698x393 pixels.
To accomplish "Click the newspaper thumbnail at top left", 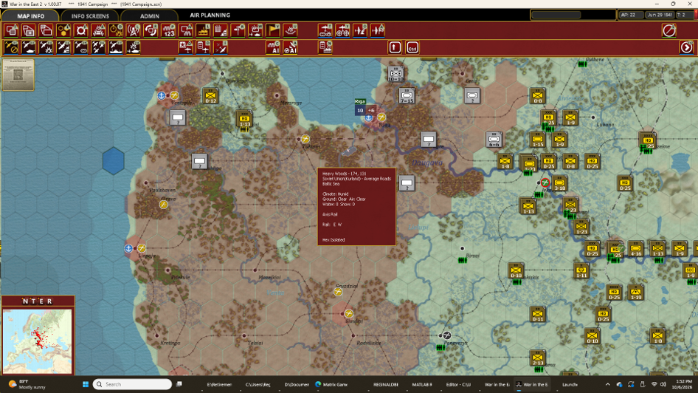I will click(x=18, y=75).
